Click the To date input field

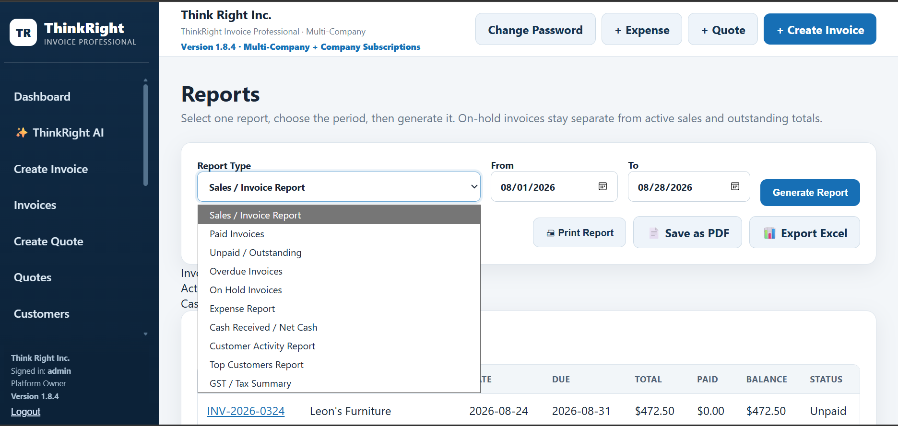(689, 187)
